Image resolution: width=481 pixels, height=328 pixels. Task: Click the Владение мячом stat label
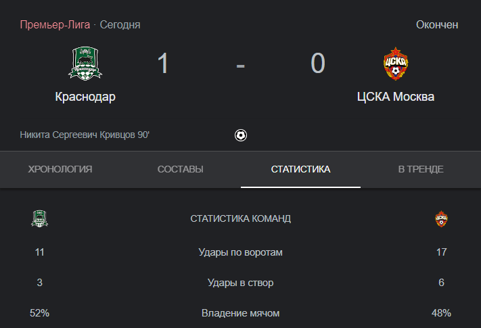coord(241,313)
